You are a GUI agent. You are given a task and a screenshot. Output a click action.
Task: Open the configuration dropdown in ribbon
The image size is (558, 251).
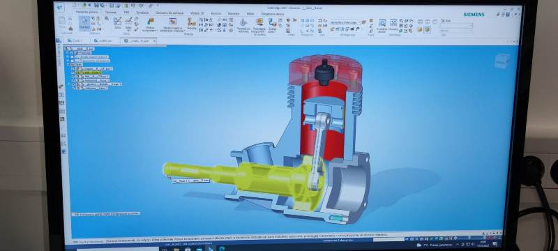click(x=345, y=22)
